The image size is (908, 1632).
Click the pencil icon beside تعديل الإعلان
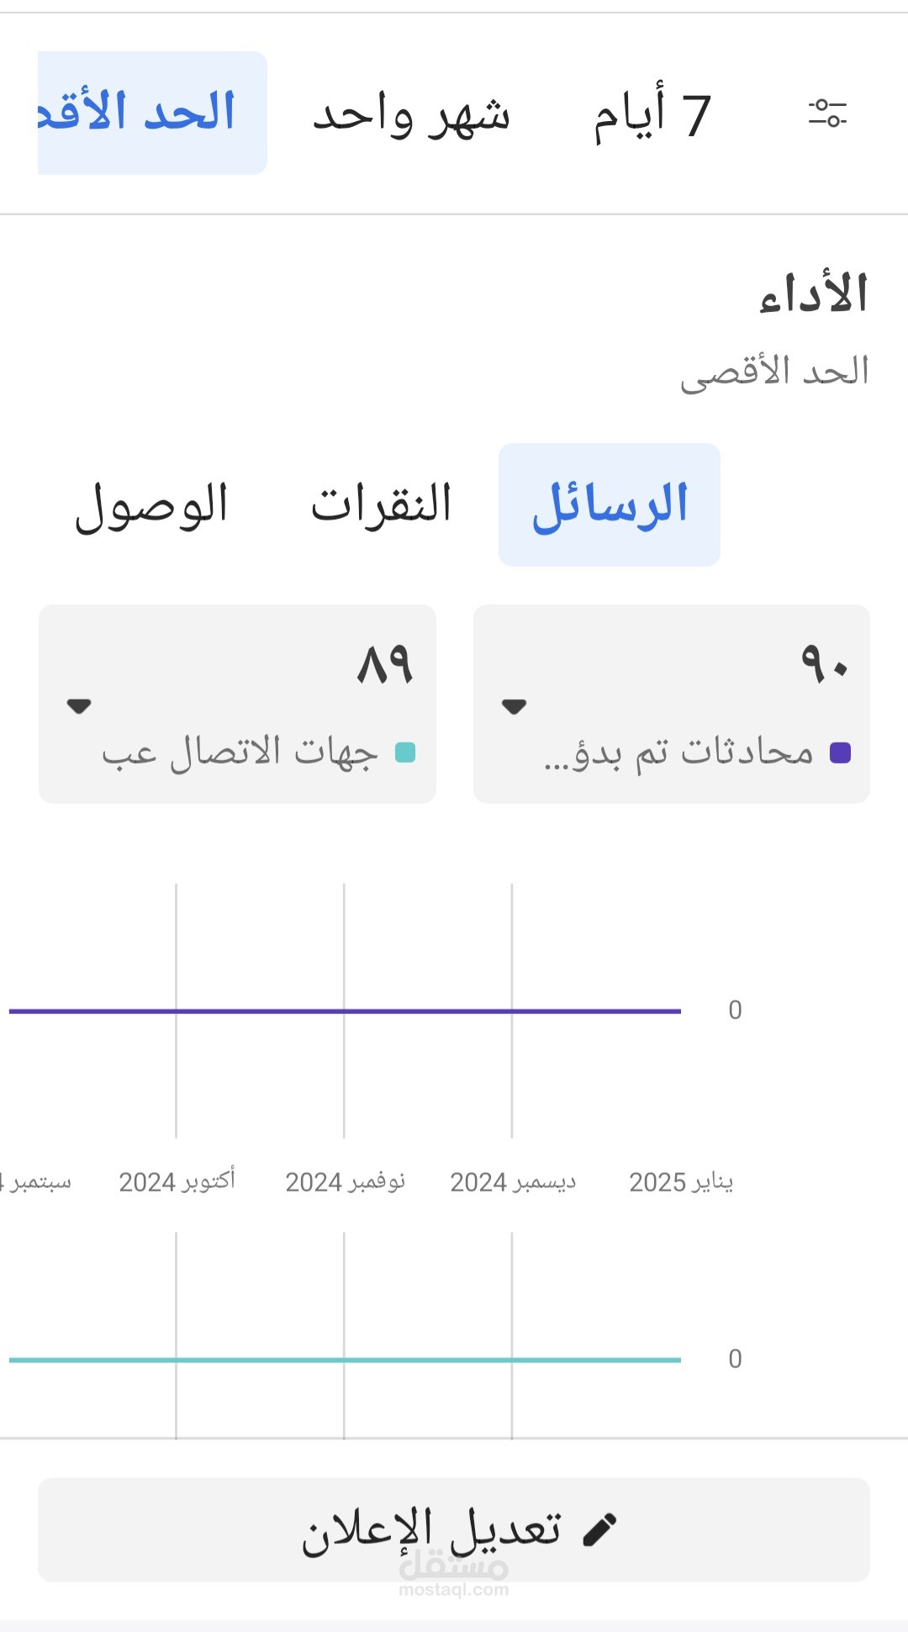(600, 1529)
